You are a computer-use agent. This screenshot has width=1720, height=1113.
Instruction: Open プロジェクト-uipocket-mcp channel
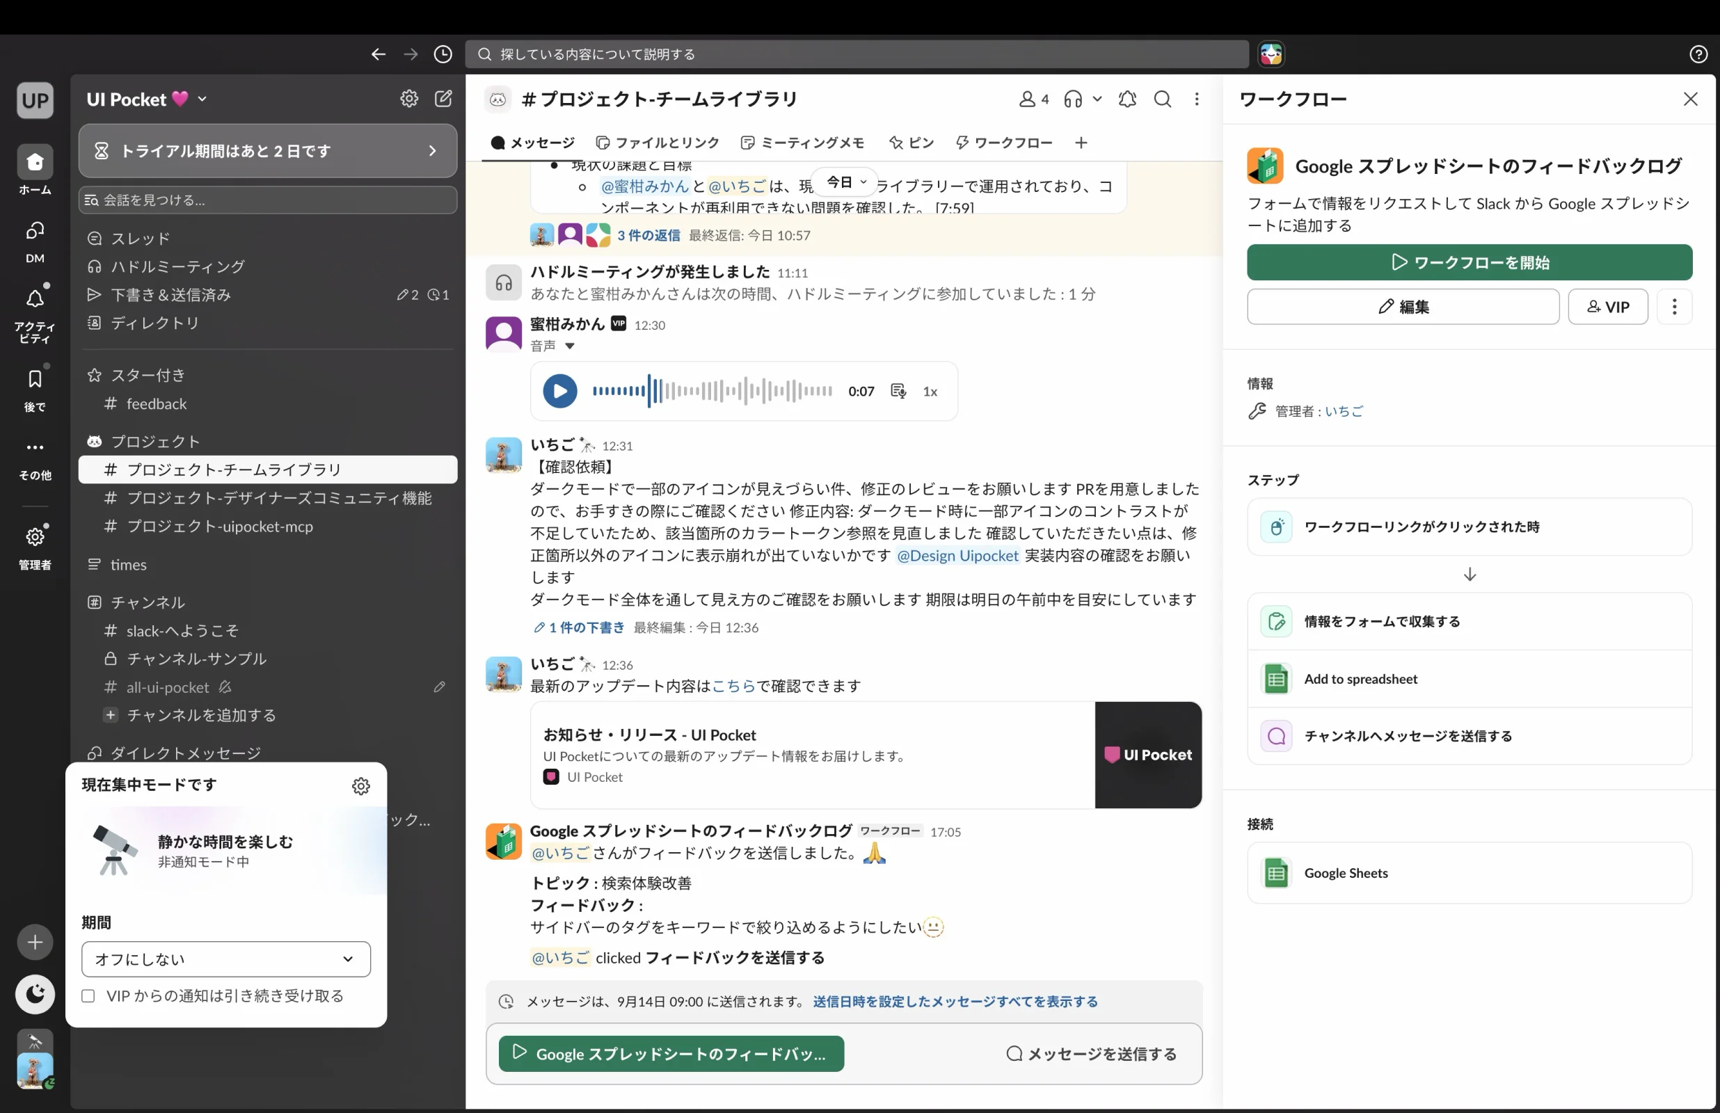(267, 526)
